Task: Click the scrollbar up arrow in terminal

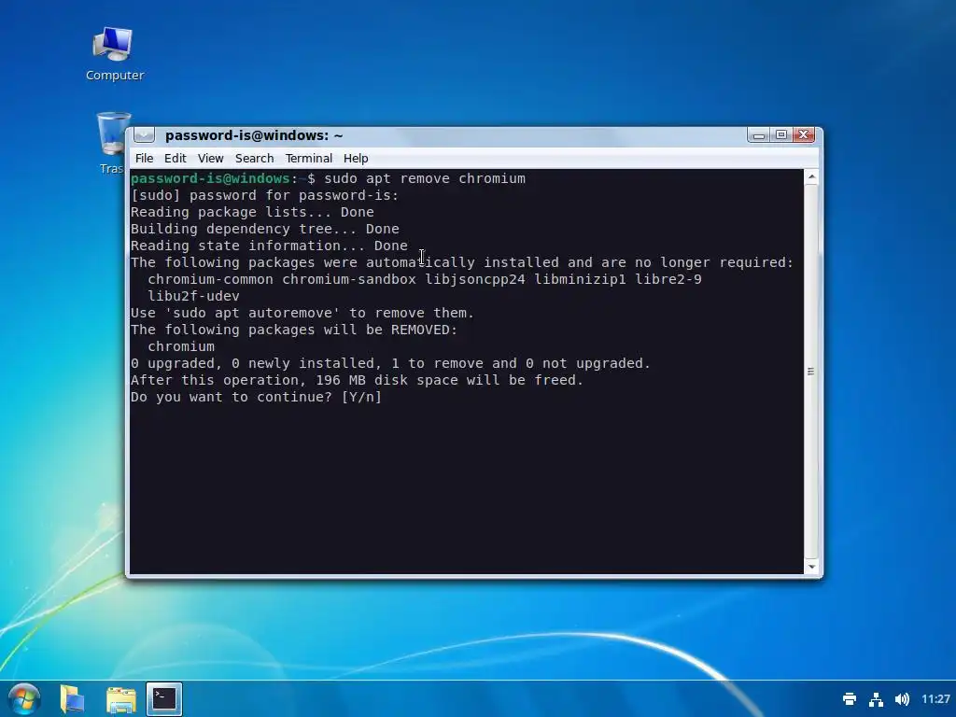Action: [x=811, y=177]
